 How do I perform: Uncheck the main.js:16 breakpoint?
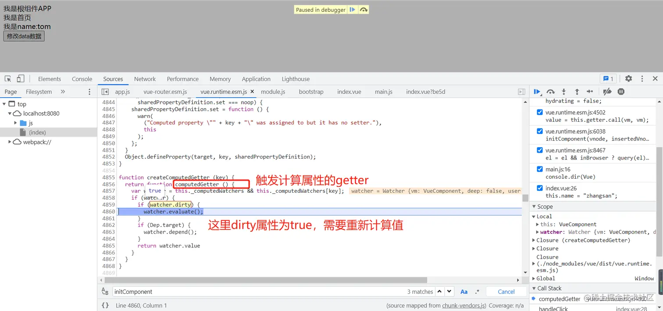540,169
